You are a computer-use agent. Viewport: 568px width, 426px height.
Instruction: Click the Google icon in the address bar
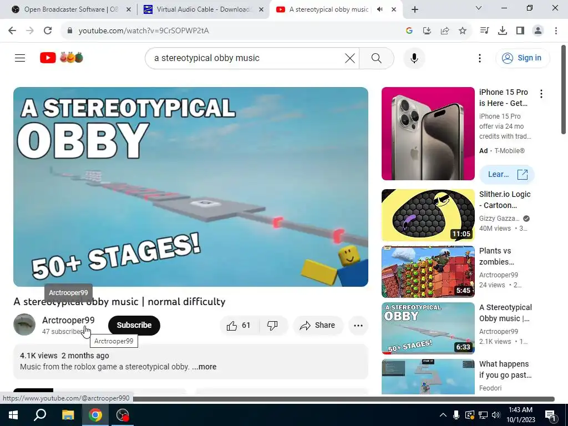pos(409,31)
